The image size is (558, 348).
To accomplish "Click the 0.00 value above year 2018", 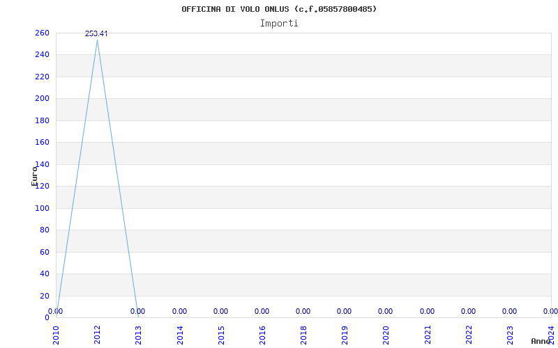I will [303, 311].
